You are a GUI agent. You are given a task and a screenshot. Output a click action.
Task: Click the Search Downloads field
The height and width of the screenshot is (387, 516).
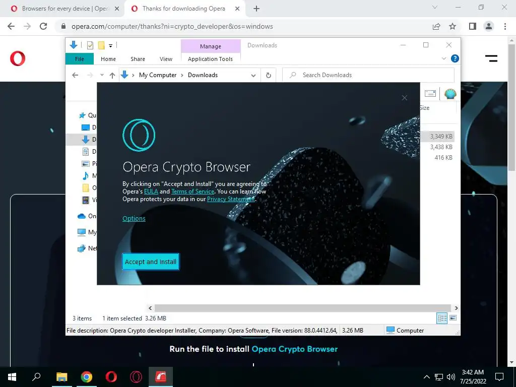point(368,75)
